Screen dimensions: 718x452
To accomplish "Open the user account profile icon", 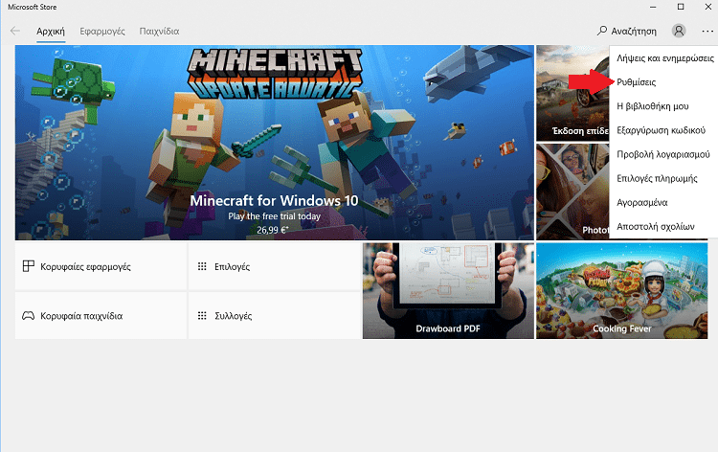I will [679, 31].
